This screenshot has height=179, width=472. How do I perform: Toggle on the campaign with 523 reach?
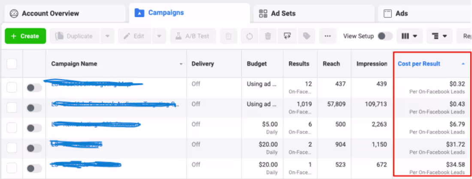click(34, 168)
